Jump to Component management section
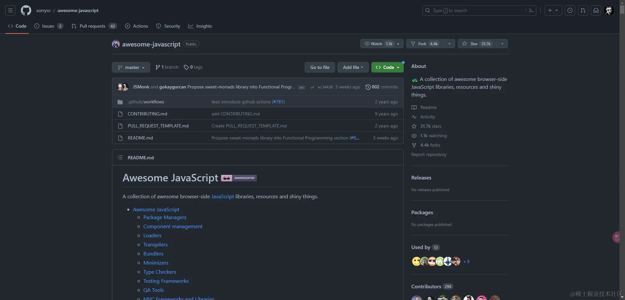Screen dimensions: 625x300 [173, 227]
